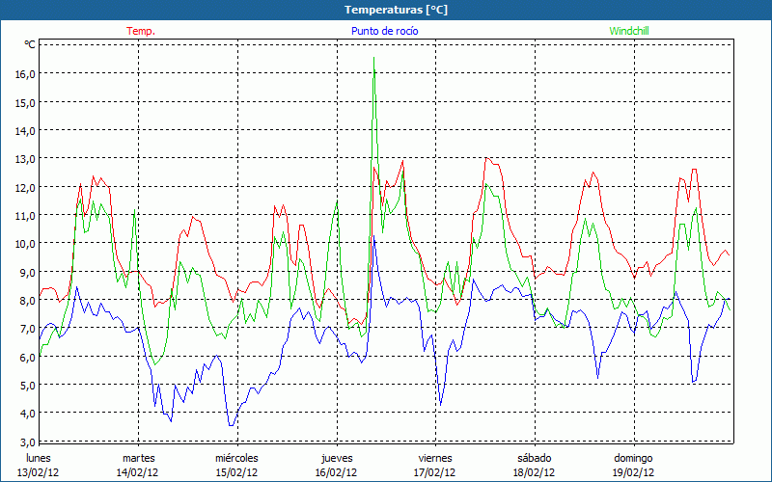This screenshot has width=772, height=482.
Task: Select the jueves day label
Action: 336,458
